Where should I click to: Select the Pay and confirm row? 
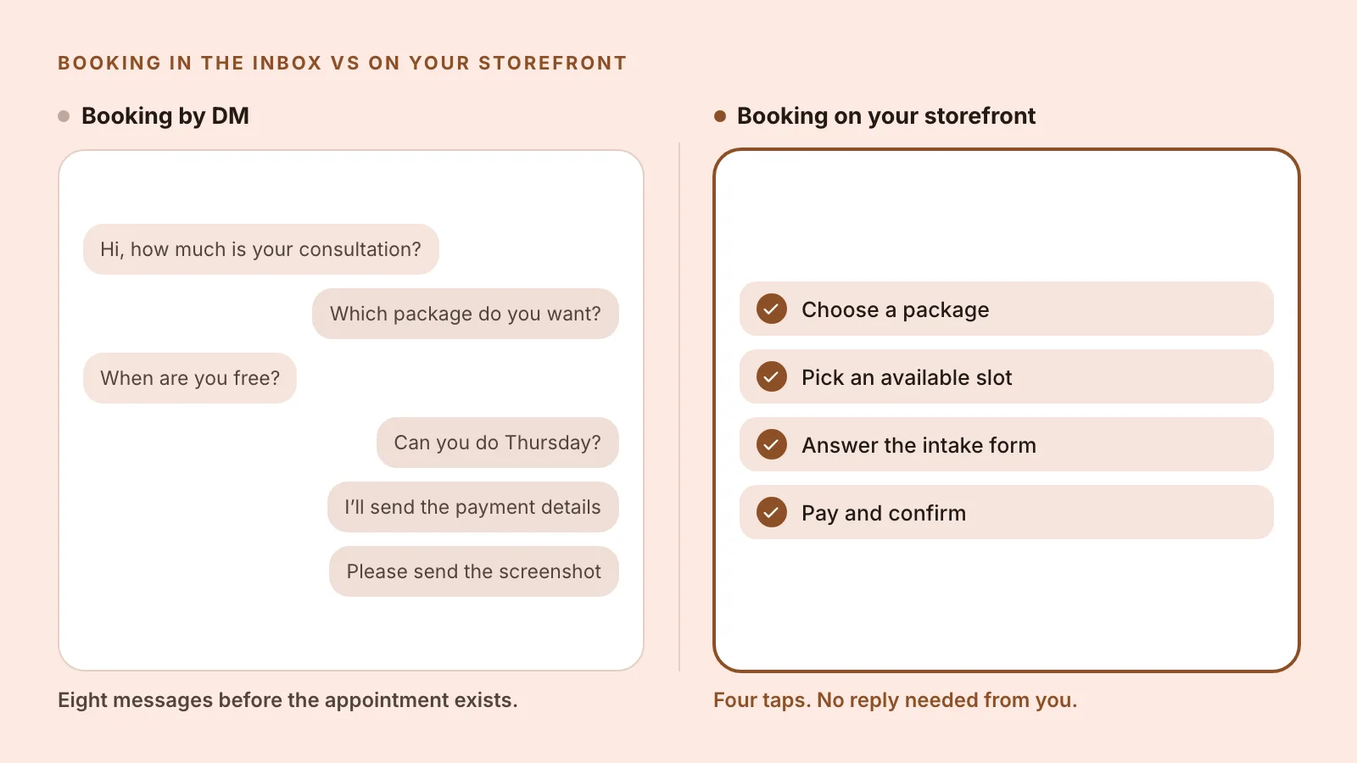[1007, 512]
